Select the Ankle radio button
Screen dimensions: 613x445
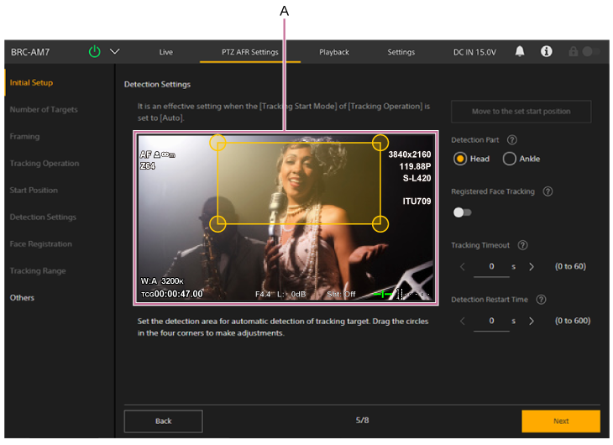(509, 159)
